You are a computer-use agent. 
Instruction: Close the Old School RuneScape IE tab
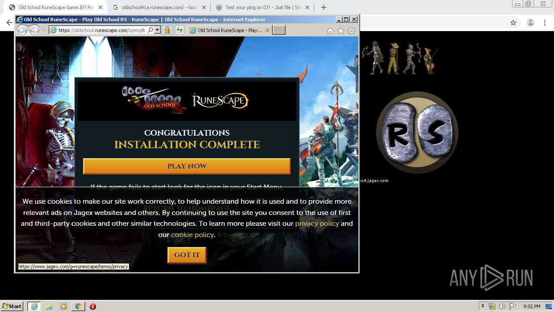[267, 30]
